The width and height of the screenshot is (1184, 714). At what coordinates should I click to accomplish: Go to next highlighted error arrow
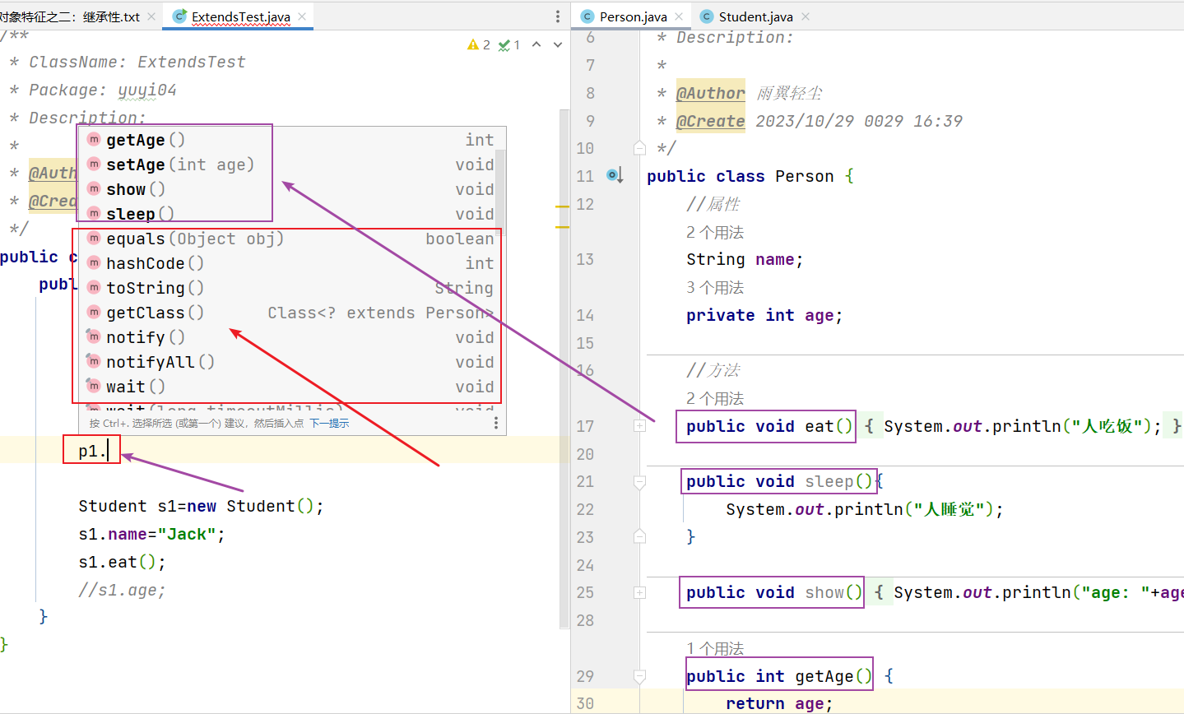(558, 44)
